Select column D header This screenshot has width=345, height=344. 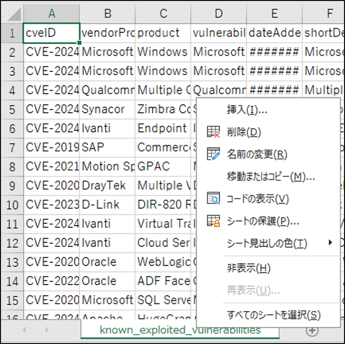[219, 14]
